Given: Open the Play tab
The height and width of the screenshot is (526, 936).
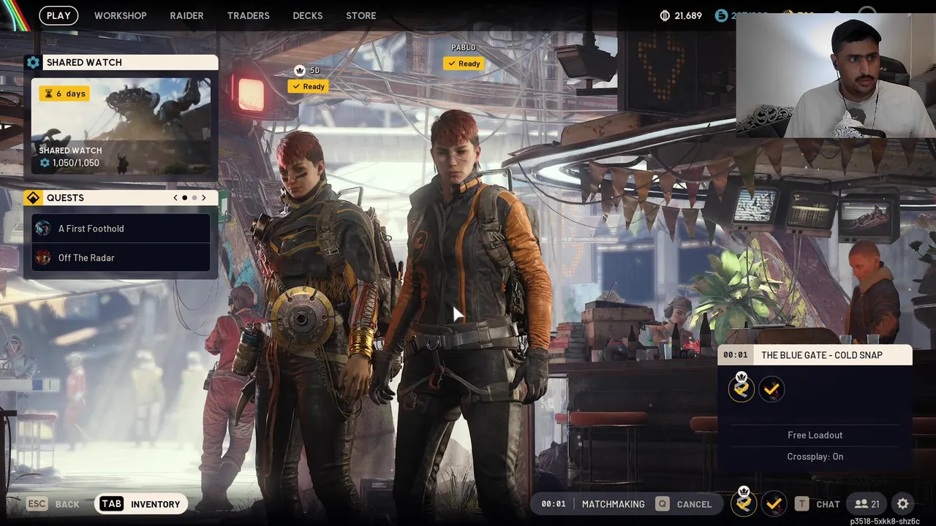Looking at the screenshot, I should click(58, 15).
